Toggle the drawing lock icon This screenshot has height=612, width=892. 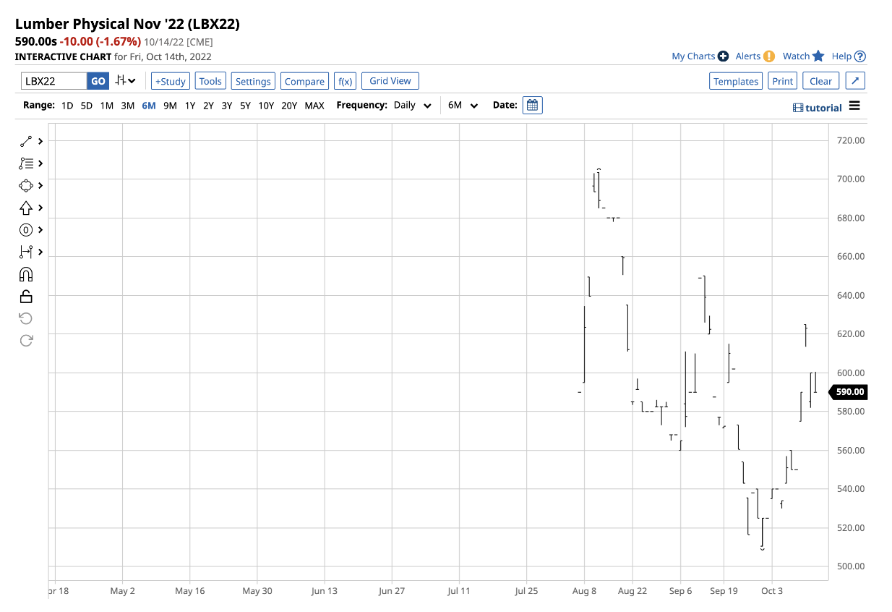coord(26,296)
